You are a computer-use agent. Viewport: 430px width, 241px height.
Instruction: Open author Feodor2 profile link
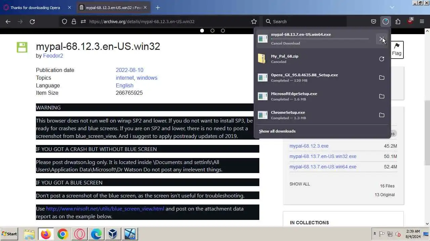(53, 56)
